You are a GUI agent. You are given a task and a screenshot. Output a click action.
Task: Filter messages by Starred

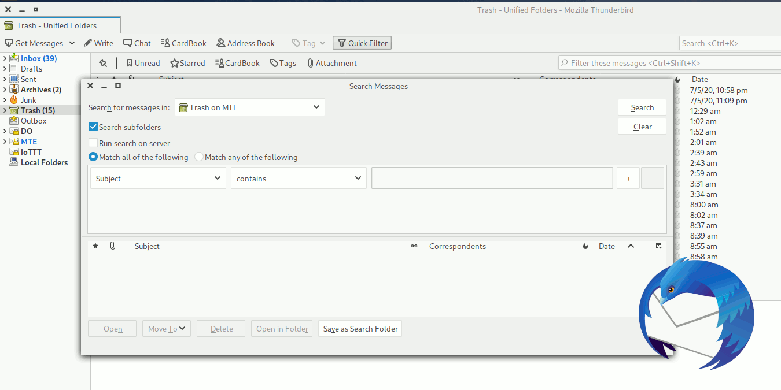point(187,63)
